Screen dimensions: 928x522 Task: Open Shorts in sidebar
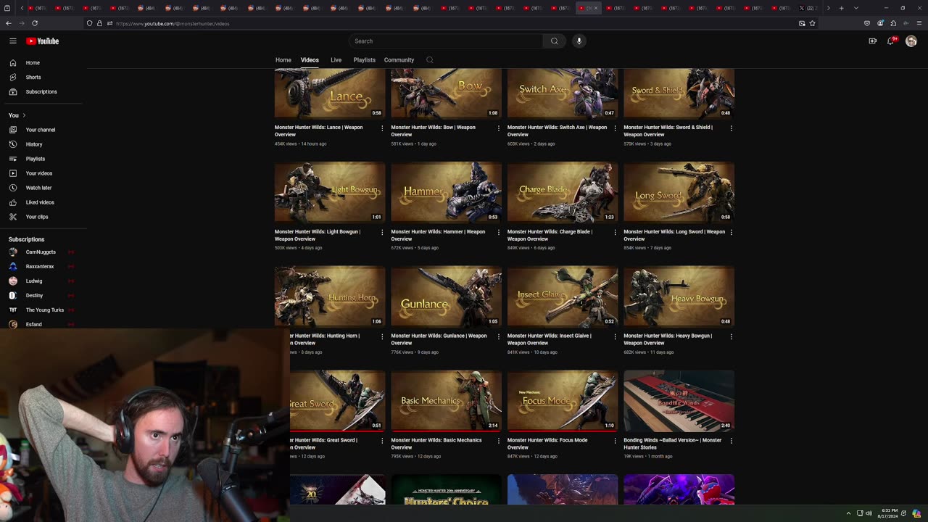[x=43, y=78]
